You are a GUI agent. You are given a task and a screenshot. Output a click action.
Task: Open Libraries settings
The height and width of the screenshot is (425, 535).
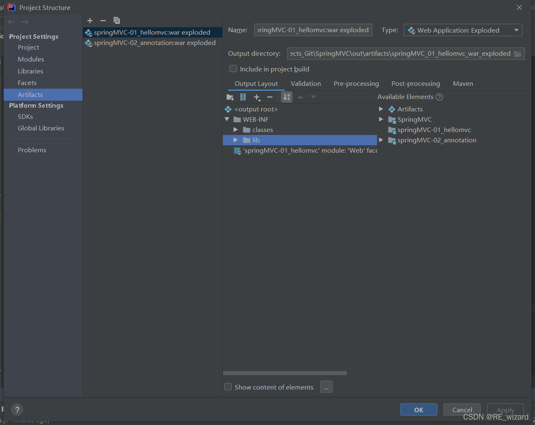pos(31,71)
